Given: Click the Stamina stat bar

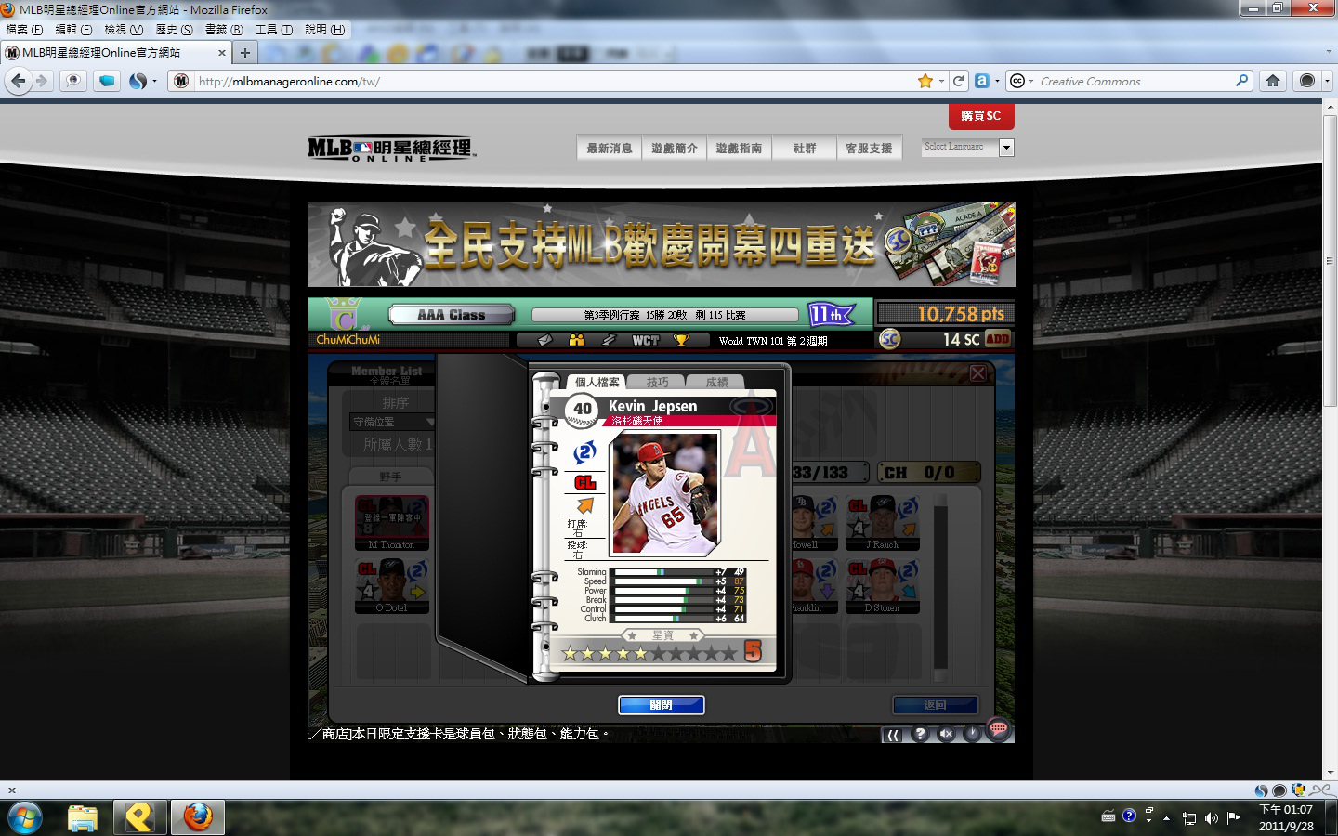Looking at the screenshot, I should (x=662, y=572).
